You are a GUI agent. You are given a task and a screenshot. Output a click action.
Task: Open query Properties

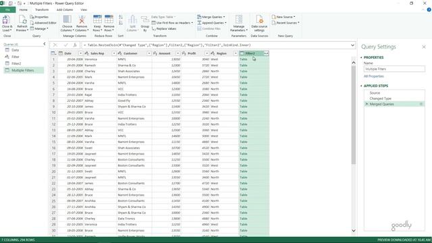(39, 17)
